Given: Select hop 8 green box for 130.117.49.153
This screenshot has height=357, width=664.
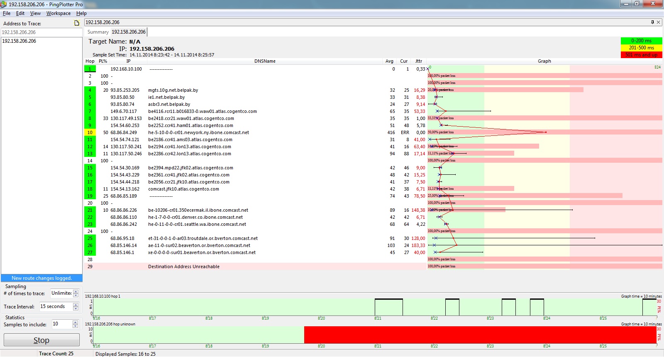Looking at the screenshot, I should [x=90, y=118].
